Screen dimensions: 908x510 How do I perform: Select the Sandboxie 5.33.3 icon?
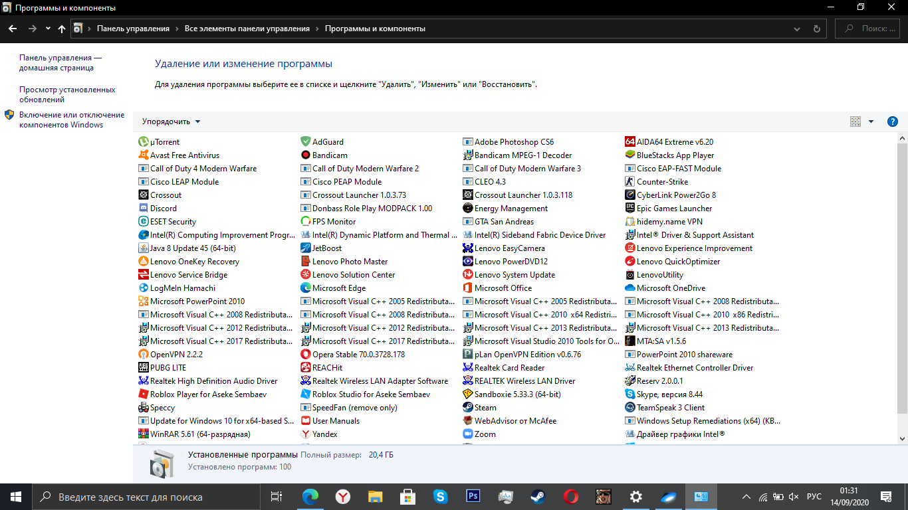(x=468, y=394)
